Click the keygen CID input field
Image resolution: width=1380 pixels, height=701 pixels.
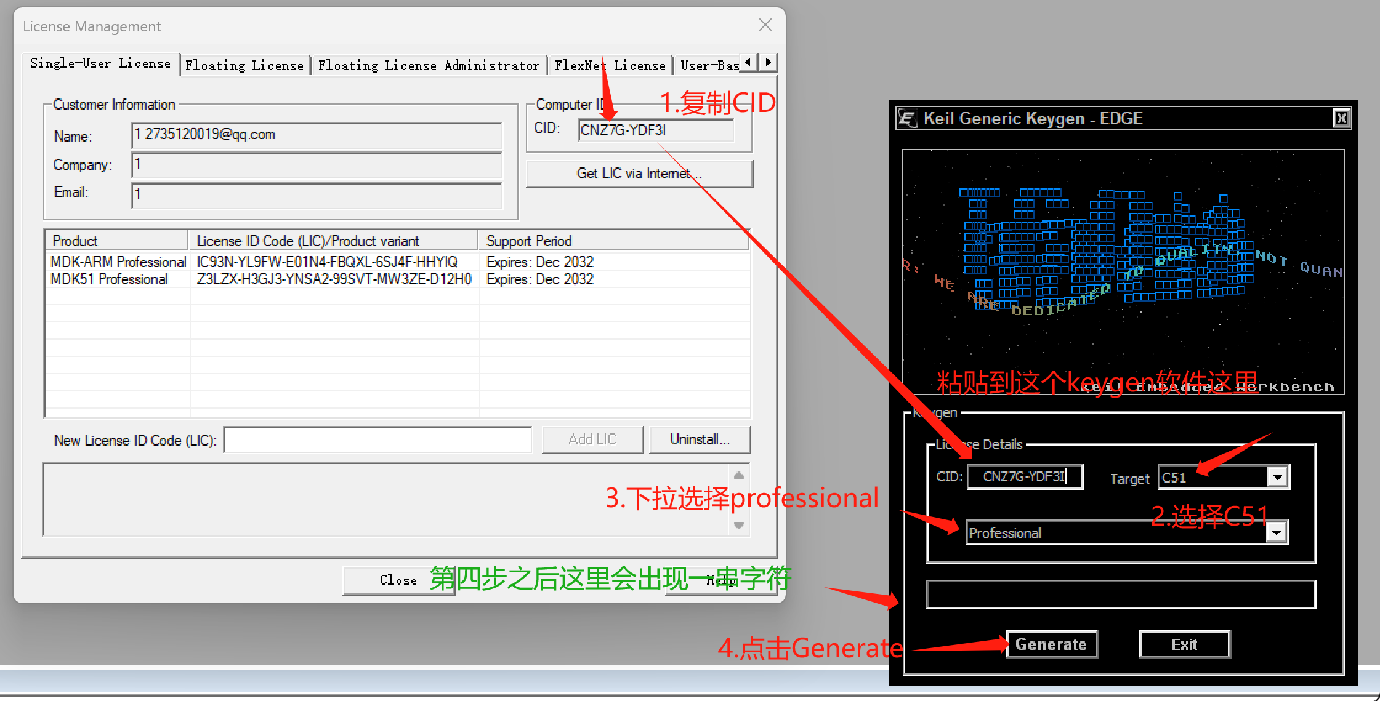pyautogui.click(x=1025, y=477)
